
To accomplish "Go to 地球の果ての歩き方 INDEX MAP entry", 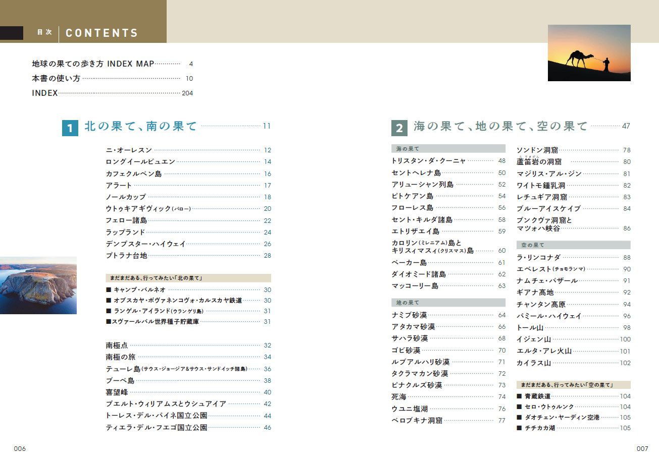I will click(93, 64).
